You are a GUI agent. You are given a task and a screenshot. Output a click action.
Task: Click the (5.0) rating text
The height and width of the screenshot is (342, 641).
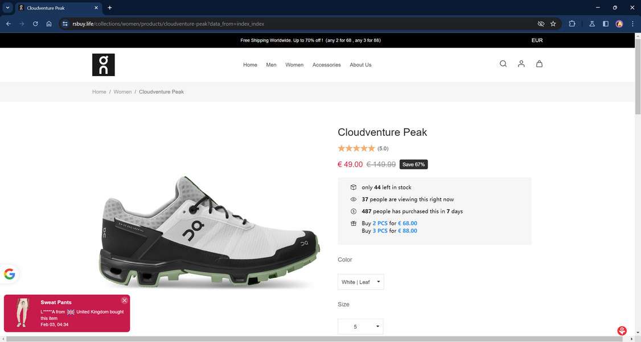[x=383, y=148]
